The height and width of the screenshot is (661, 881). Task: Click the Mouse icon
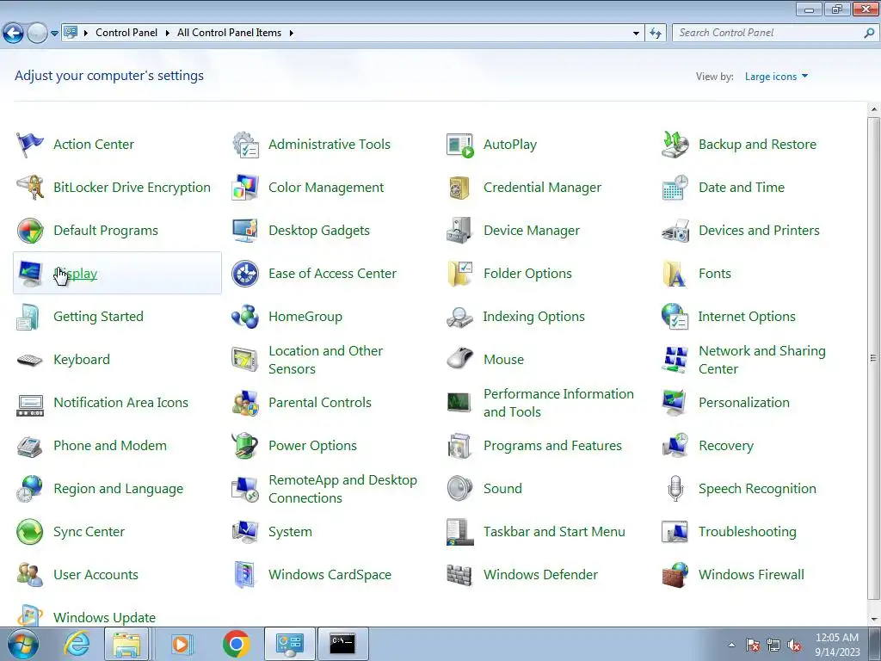(x=460, y=360)
